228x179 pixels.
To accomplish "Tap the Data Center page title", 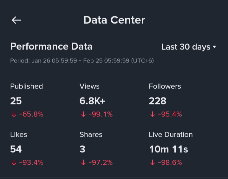I will click(114, 20).
